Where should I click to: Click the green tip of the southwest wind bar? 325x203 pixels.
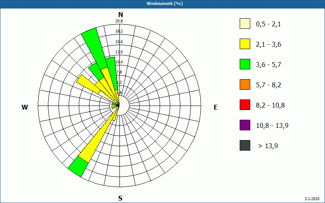(78, 167)
